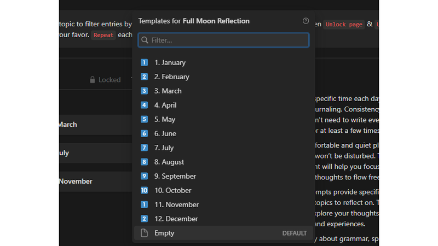Image resolution: width=438 pixels, height=246 pixels.
Task: Click the lock icon next to Locked
Action: 93,80
